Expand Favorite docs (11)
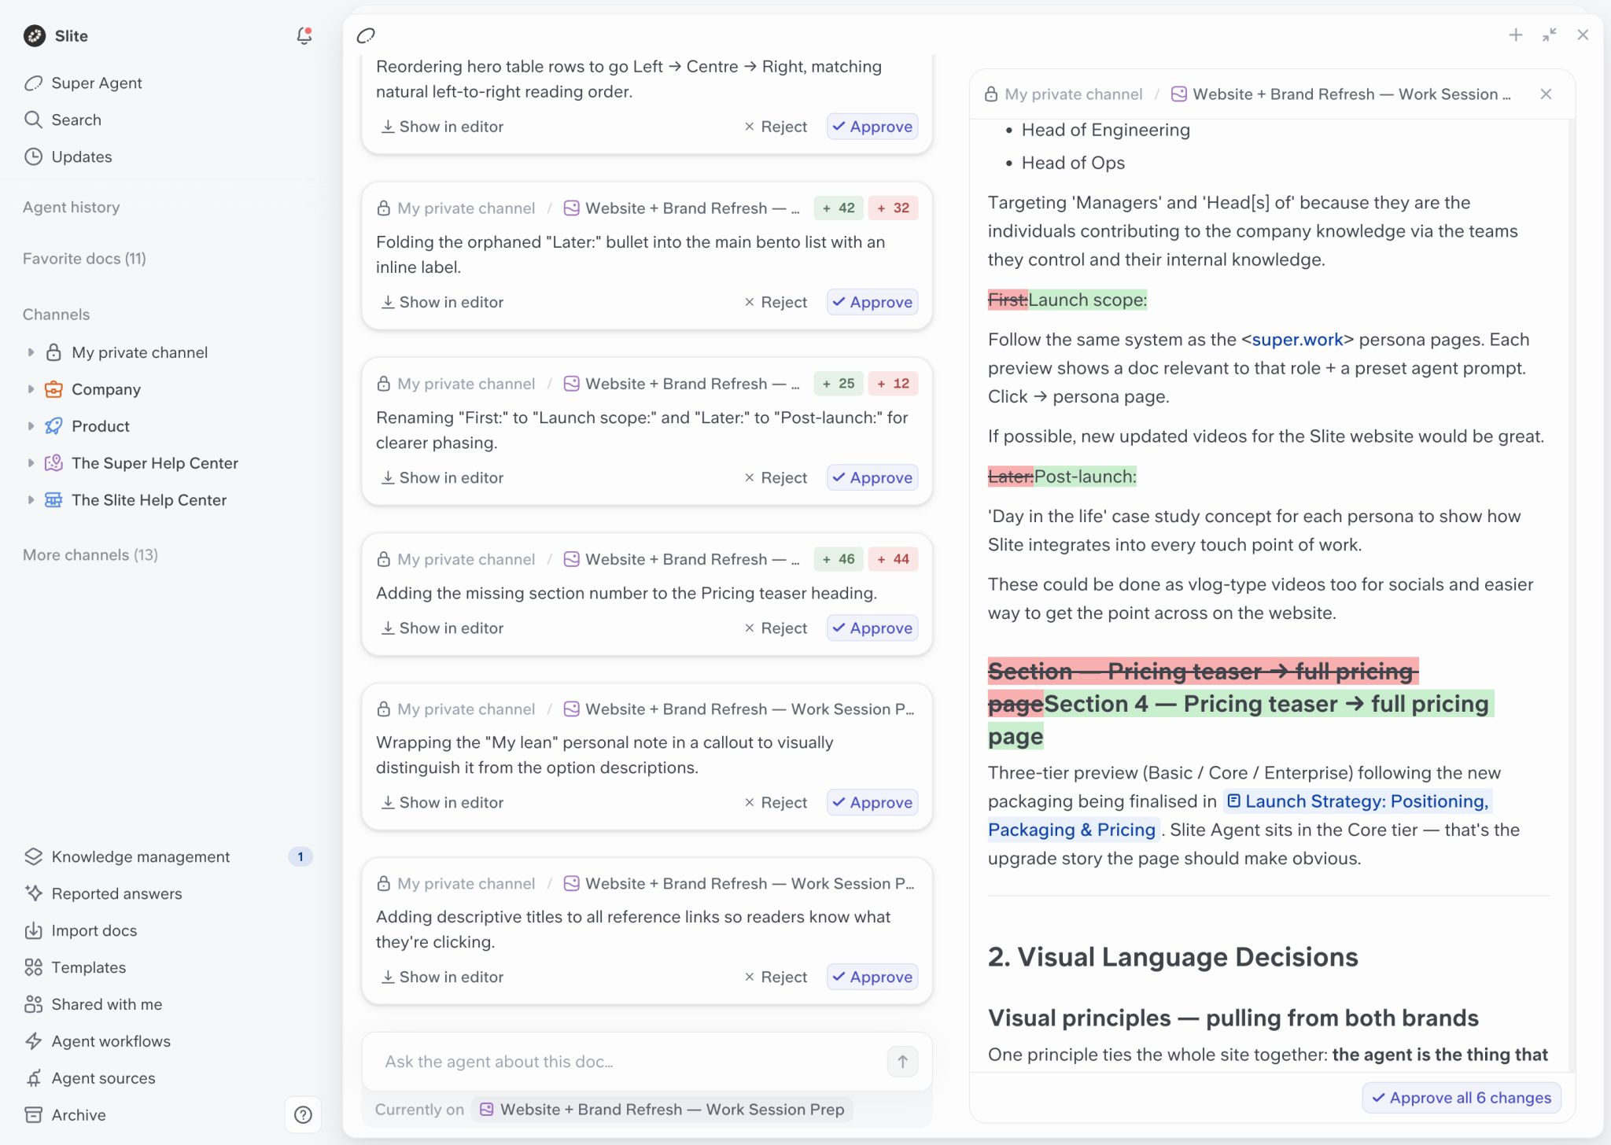The width and height of the screenshot is (1611, 1145). click(x=84, y=258)
